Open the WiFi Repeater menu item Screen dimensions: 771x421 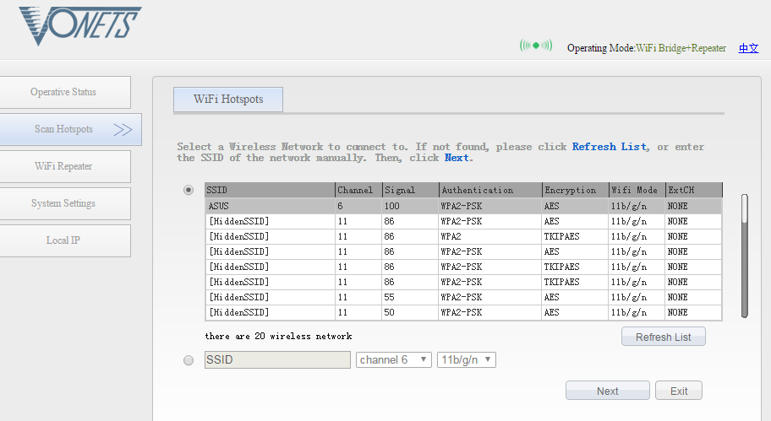pos(65,166)
